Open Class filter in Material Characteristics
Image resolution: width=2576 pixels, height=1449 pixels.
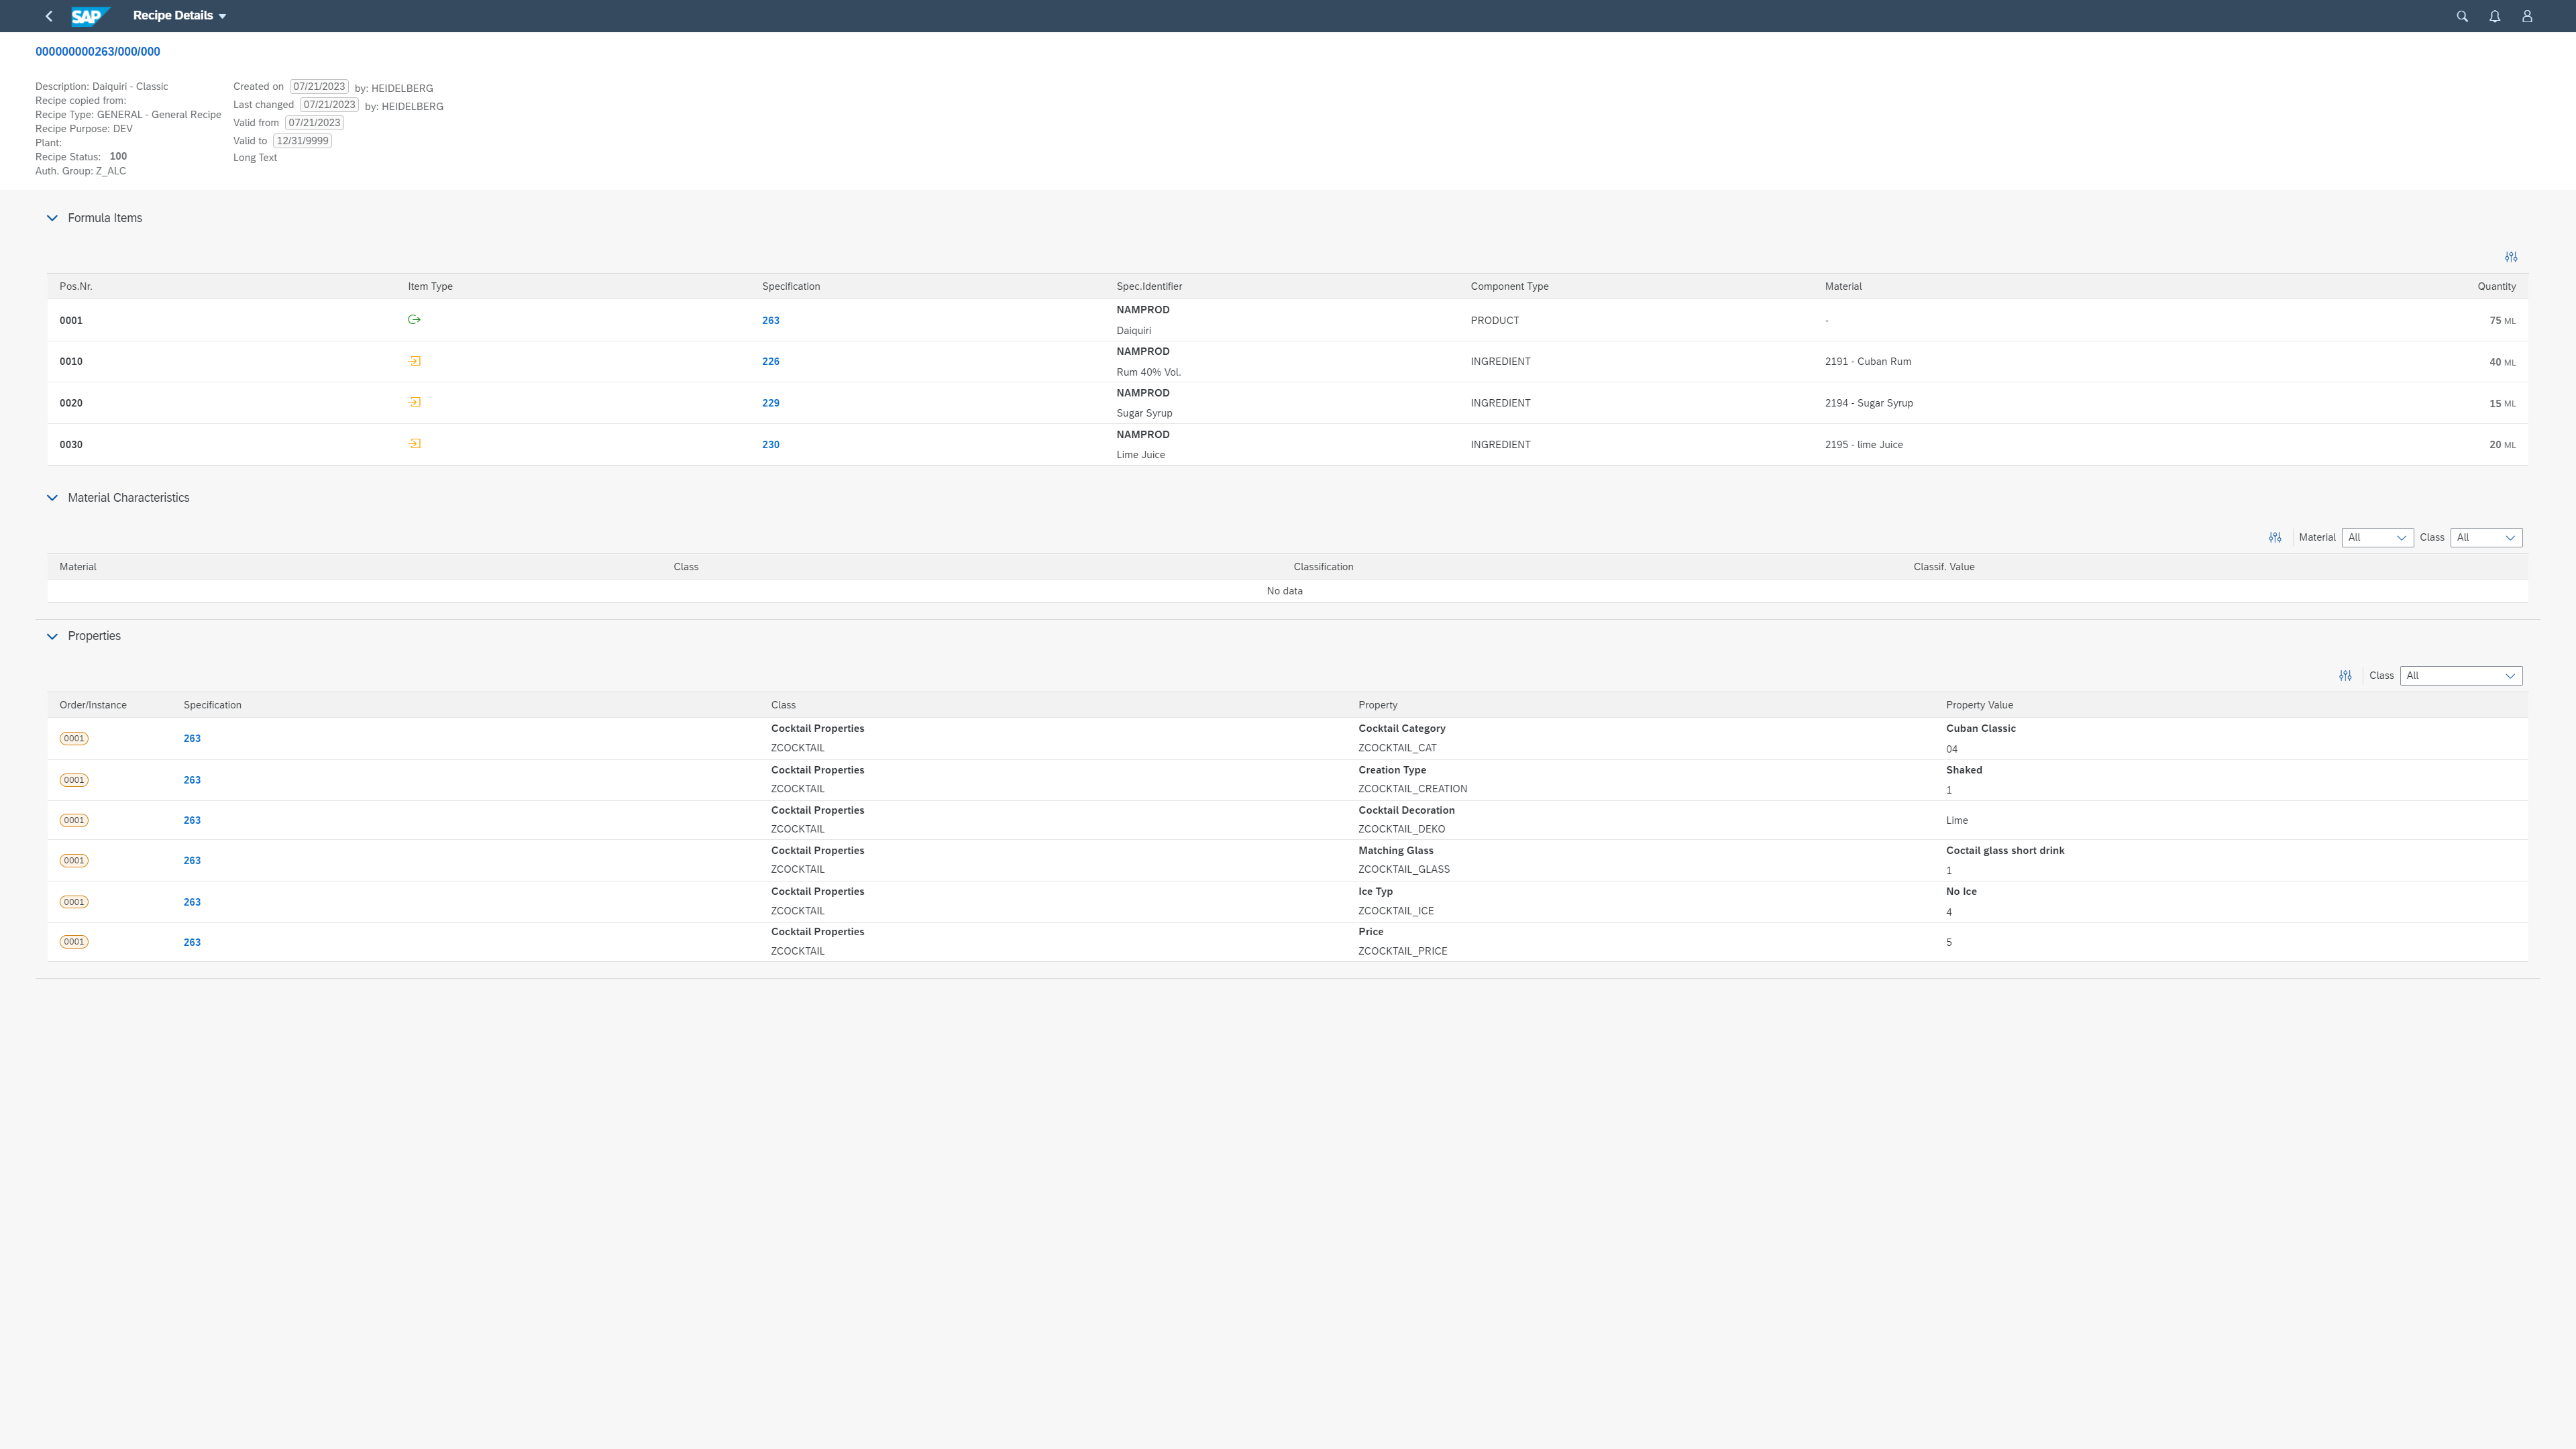tap(2486, 538)
